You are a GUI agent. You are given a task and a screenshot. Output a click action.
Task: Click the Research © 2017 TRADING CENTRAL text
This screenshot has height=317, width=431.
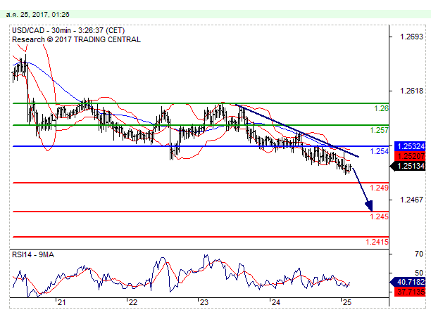pyautogui.click(x=76, y=39)
